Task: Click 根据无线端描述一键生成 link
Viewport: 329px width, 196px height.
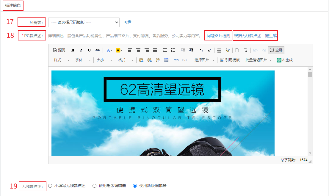Action: (x=255, y=36)
